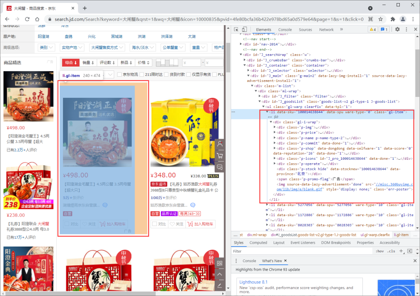Check the 仅显示有货 checkbox
The height and width of the screenshot is (296, 420).
[189, 74]
